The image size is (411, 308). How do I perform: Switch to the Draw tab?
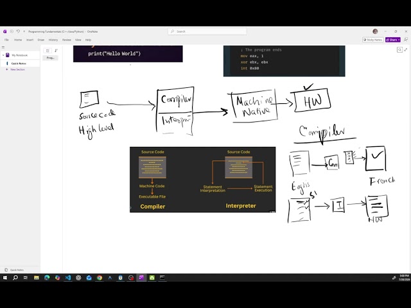[x=41, y=40]
